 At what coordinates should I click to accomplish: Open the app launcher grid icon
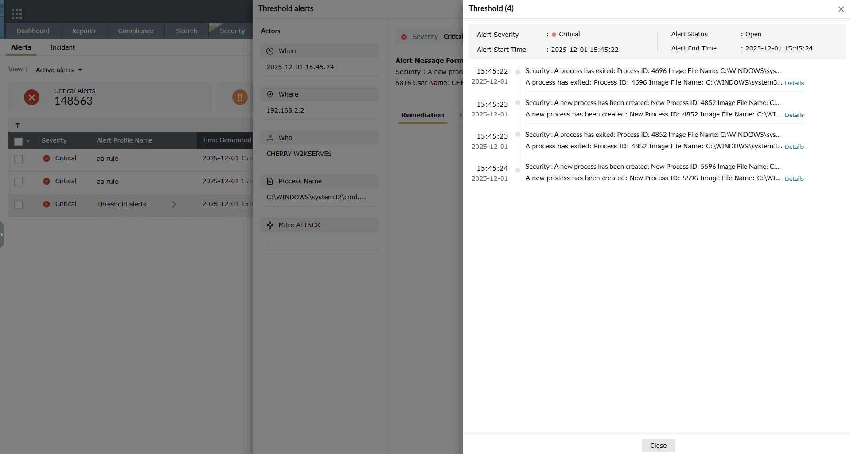point(16,13)
